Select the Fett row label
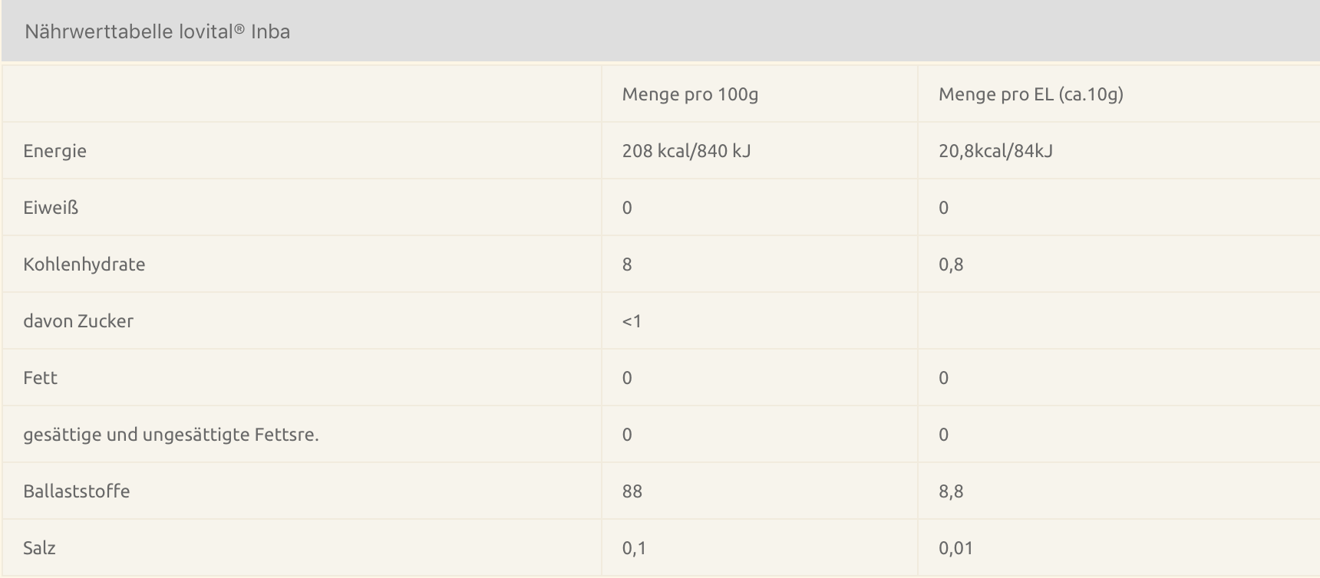 tap(40, 378)
